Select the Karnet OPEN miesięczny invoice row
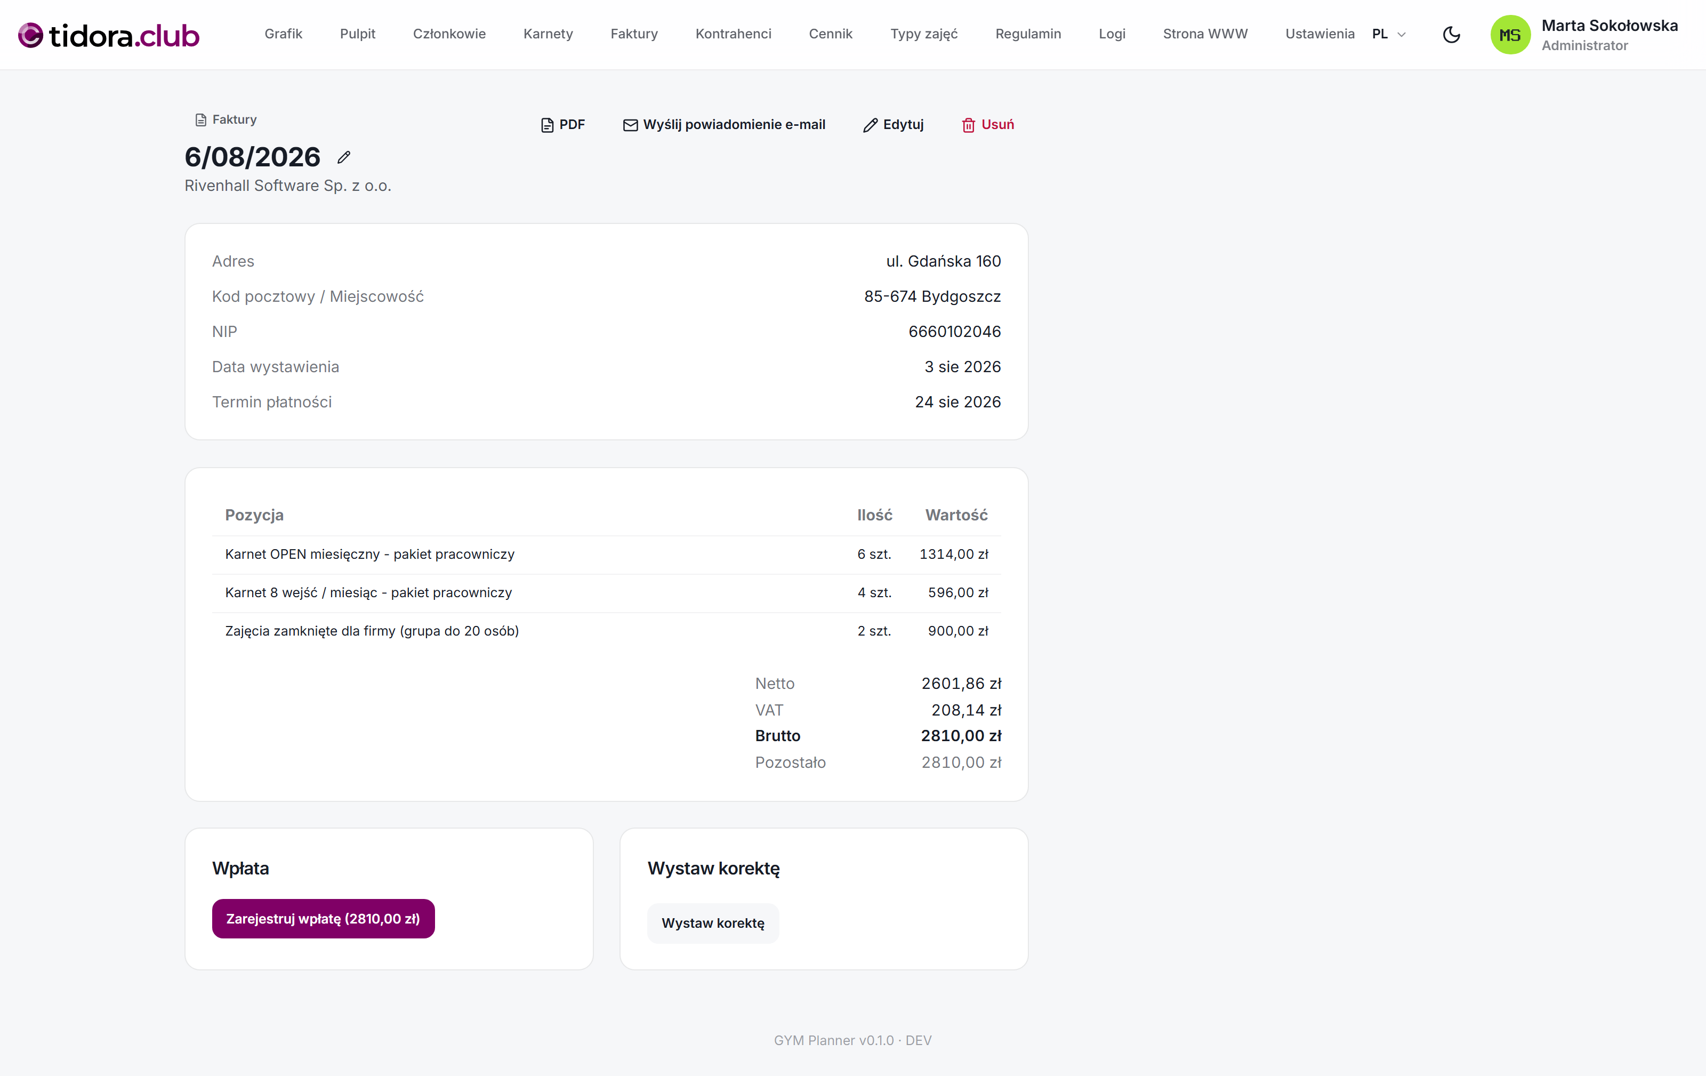This screenshot has height=1076, width=1706. pos(607,555)
